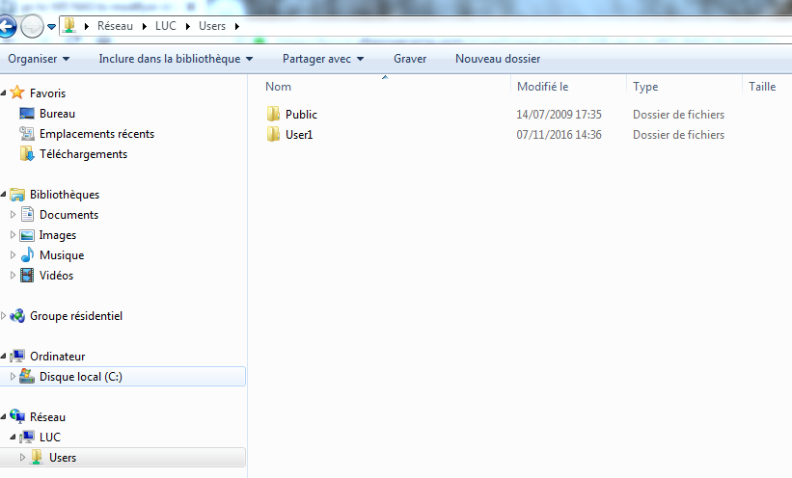Screen dimensions: 792x478
Task: Select Bureau in the Favoris list
Action: coord(57,114)
